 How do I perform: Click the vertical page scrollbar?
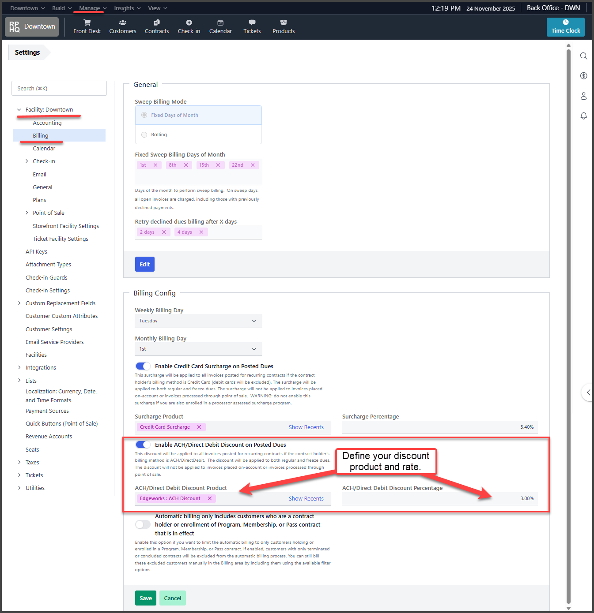click(568, 309)
